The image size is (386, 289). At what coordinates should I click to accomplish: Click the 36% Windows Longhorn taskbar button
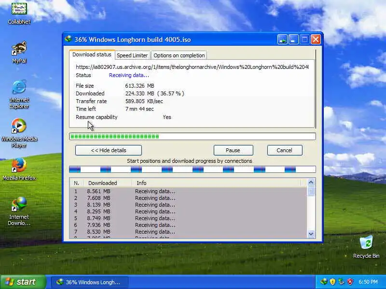coord(90,282)
